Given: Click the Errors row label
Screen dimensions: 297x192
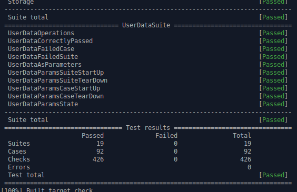Looking at the screenshot, I should click(x=19, y=167).
